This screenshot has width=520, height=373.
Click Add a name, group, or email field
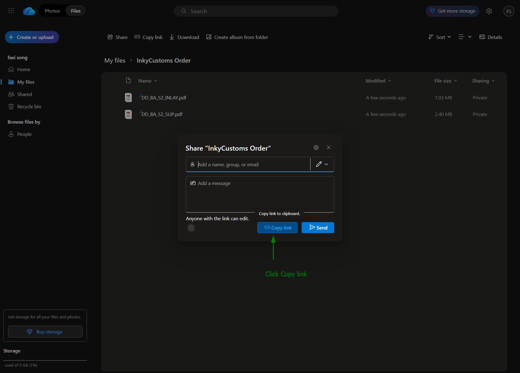pos(248,164)
